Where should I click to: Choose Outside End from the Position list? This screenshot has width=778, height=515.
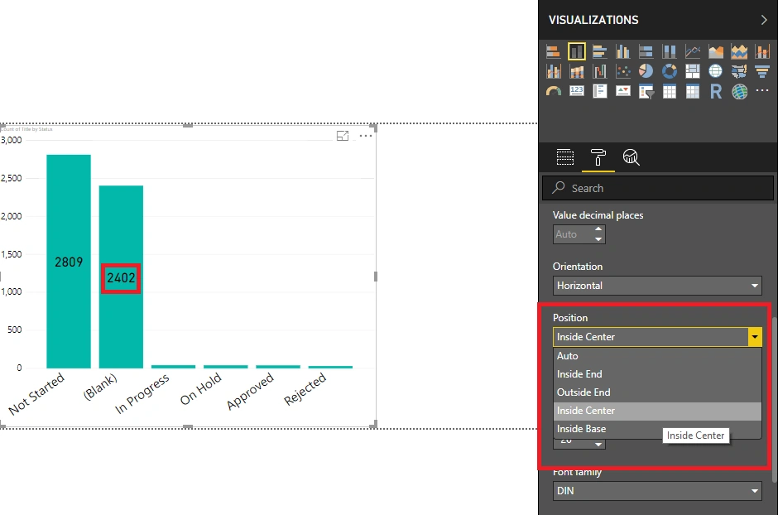(657, 392)
